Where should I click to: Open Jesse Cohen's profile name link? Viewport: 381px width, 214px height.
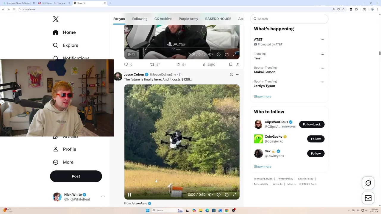(134, 75)
